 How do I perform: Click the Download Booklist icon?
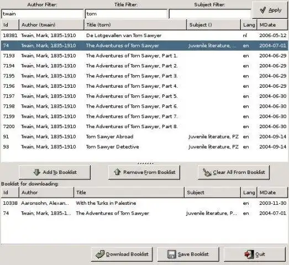[100, 255]
